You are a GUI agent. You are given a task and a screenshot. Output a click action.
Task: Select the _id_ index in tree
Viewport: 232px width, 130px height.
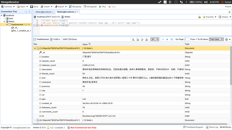coord(14,28)
